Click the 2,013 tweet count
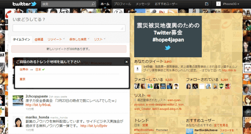 coord(168,62)
